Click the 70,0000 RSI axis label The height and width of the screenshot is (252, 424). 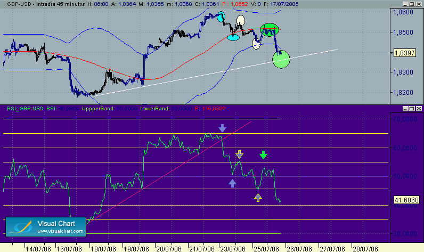point(405,119)
